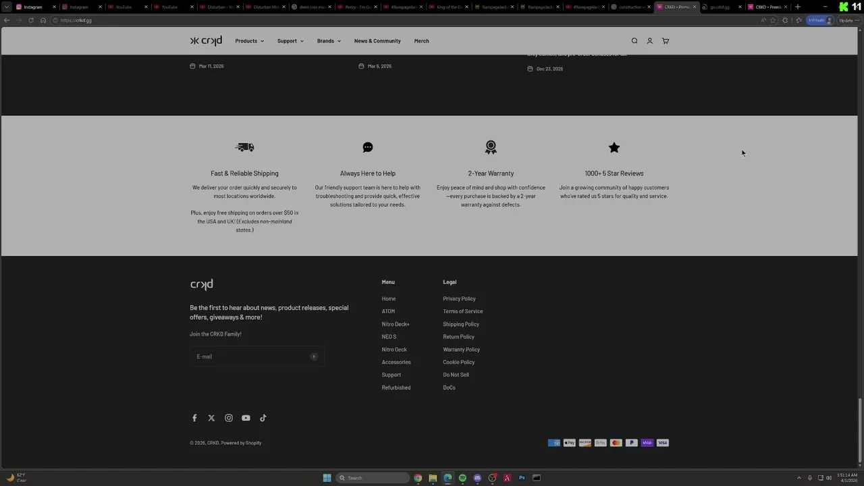Image resolution: width=864 pixels, height=486 pixels.
Task: Switch to the go.crkd.gg browser tab
Action: point(720,7)
